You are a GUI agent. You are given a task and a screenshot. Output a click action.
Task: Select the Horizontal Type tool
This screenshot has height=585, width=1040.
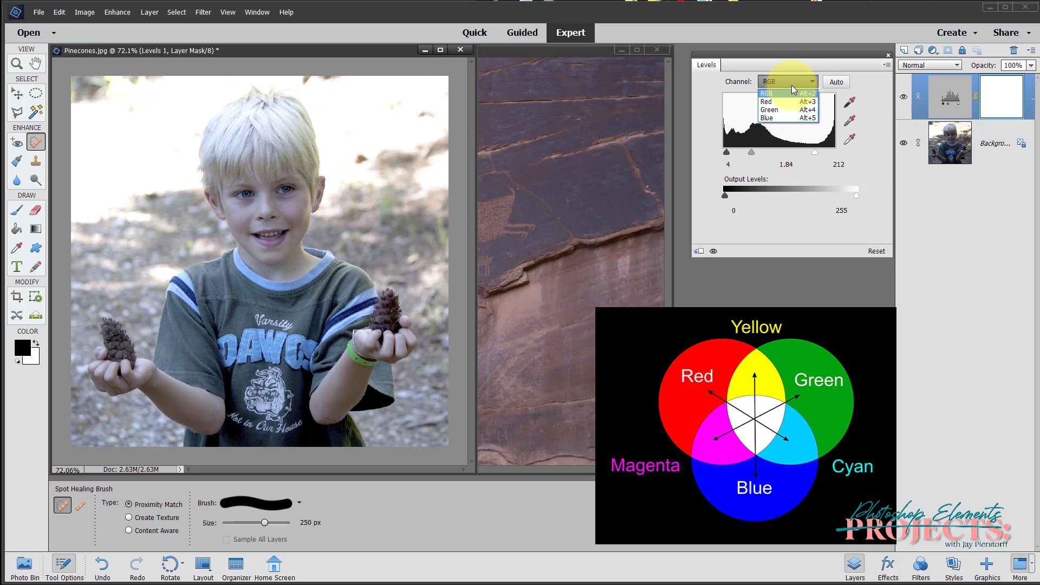pos(16,267)
